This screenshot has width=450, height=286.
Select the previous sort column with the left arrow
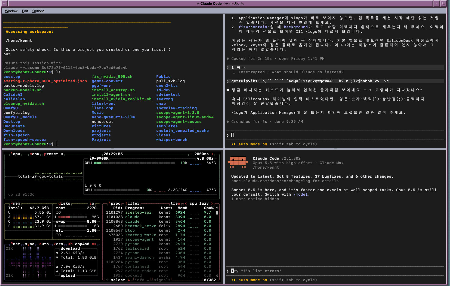186,203
